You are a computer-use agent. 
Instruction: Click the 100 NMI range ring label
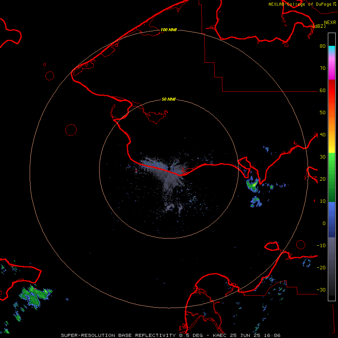point(169,30)
